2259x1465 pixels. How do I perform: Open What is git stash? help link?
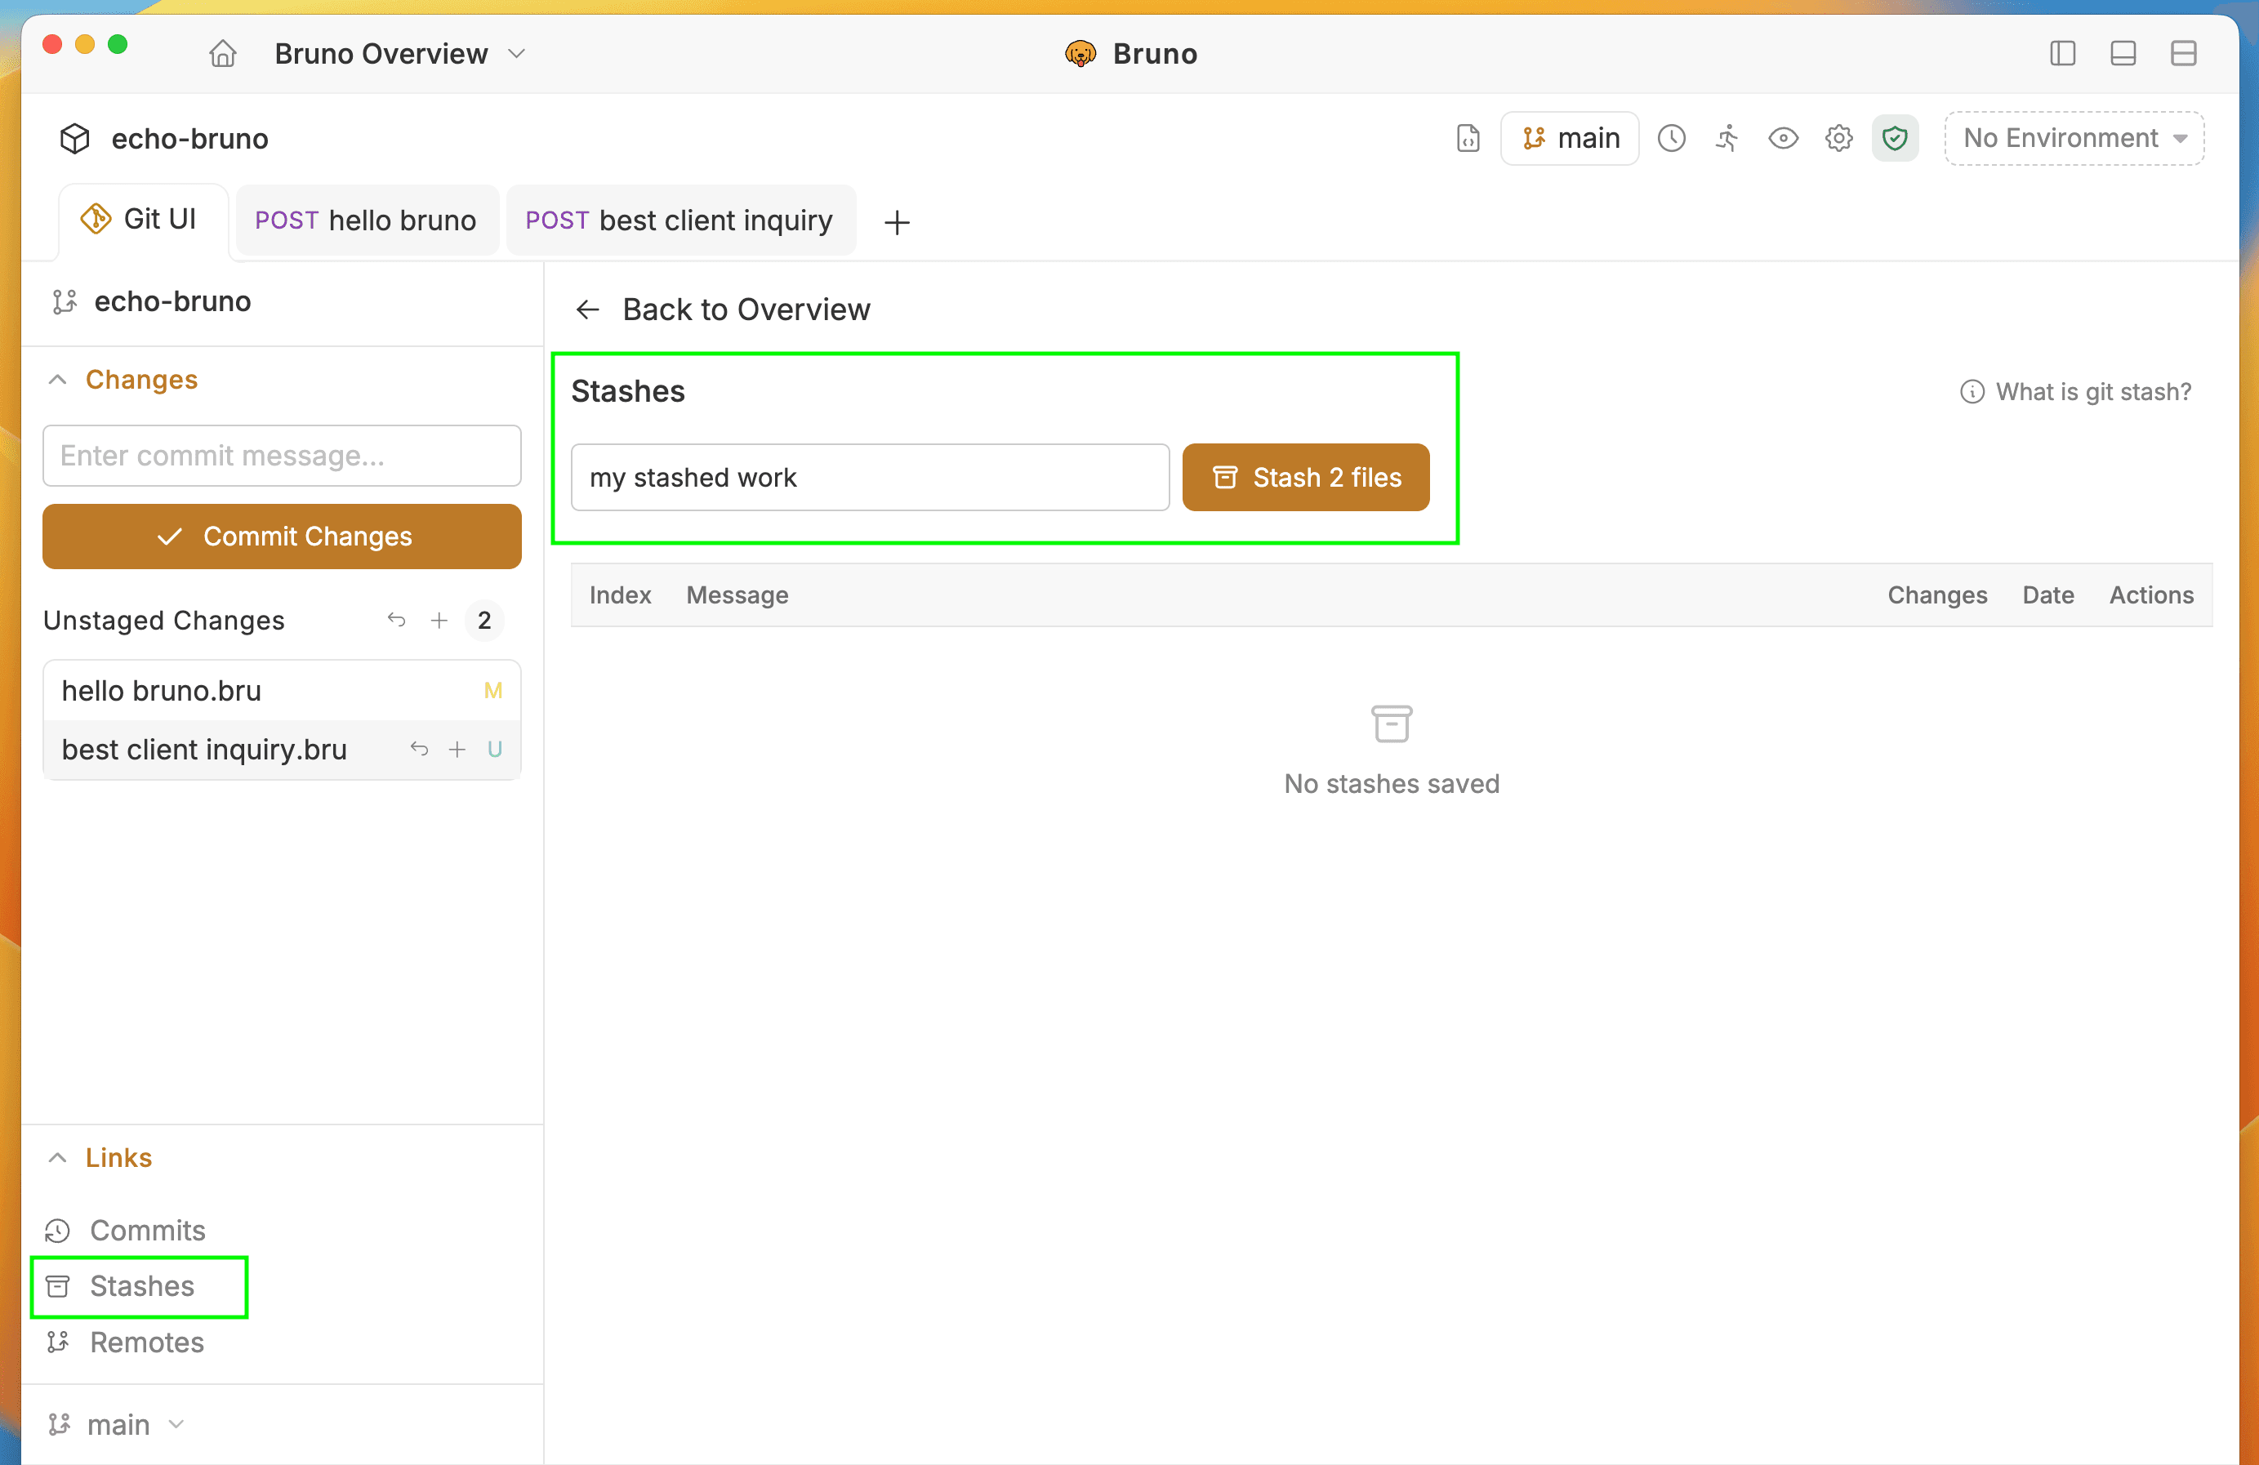(x=2075, y=392)
